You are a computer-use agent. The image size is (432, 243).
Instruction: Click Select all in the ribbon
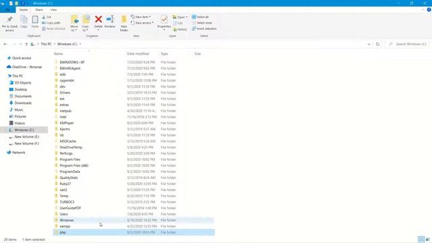200,17
